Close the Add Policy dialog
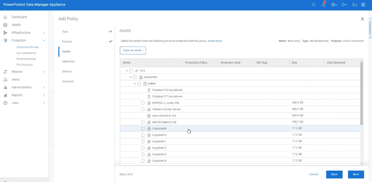372x182 pixels. (362, 19)
